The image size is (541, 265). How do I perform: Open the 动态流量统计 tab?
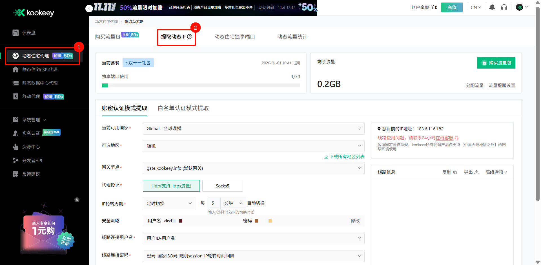[292, 37]
